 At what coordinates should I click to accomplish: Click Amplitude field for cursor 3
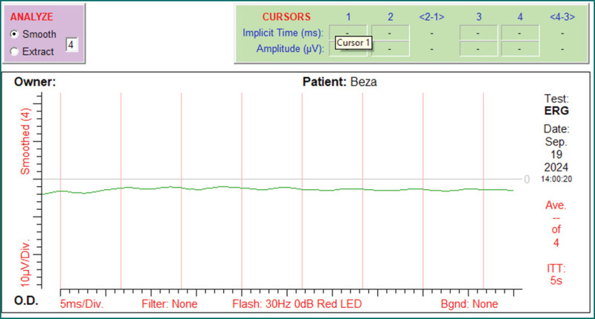pyautogui.click(x=479, y=48)
